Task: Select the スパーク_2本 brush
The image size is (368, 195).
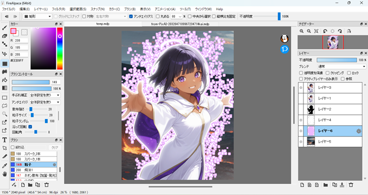Action: [x=33, y=154]
